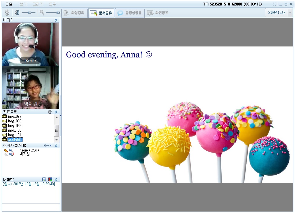The height and width of the screenshot is (213, 295).
Task: Switch to the 동영상공유 tab
Action: click(130, 13)
